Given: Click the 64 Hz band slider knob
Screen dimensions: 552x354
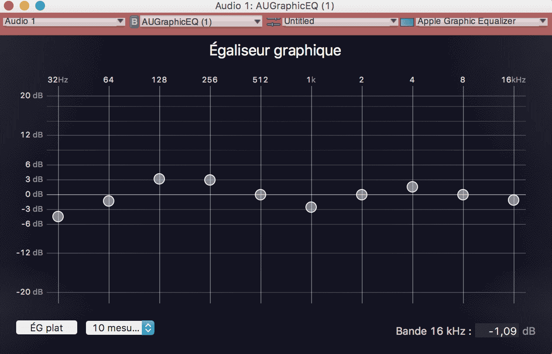Looking at the screenshot, I should coord(109,201).
